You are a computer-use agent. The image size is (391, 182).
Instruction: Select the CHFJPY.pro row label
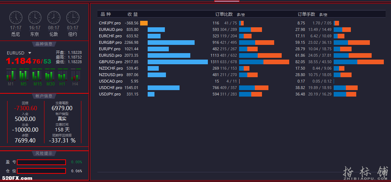110,23
